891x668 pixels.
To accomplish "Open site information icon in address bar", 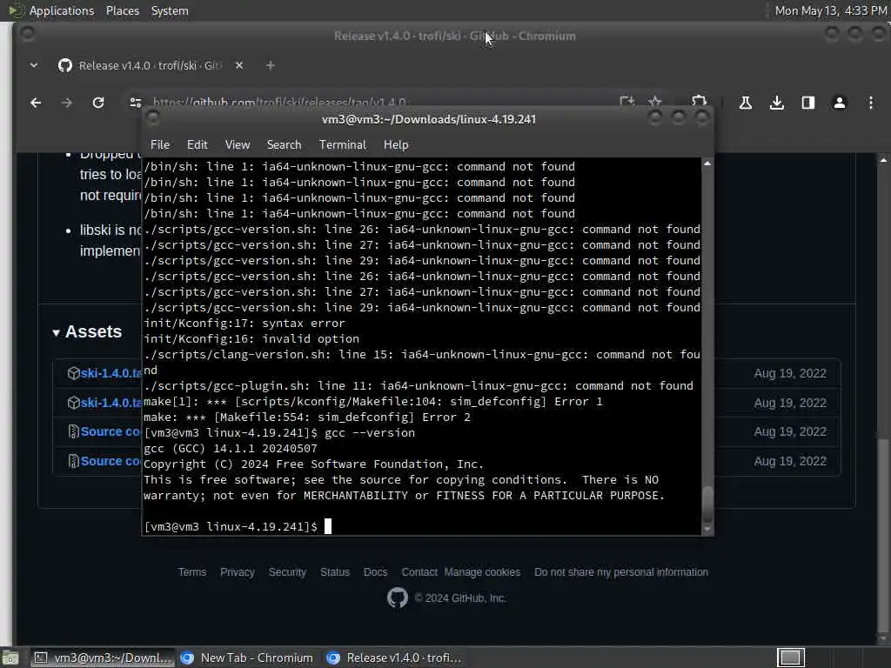I will 135,103.
